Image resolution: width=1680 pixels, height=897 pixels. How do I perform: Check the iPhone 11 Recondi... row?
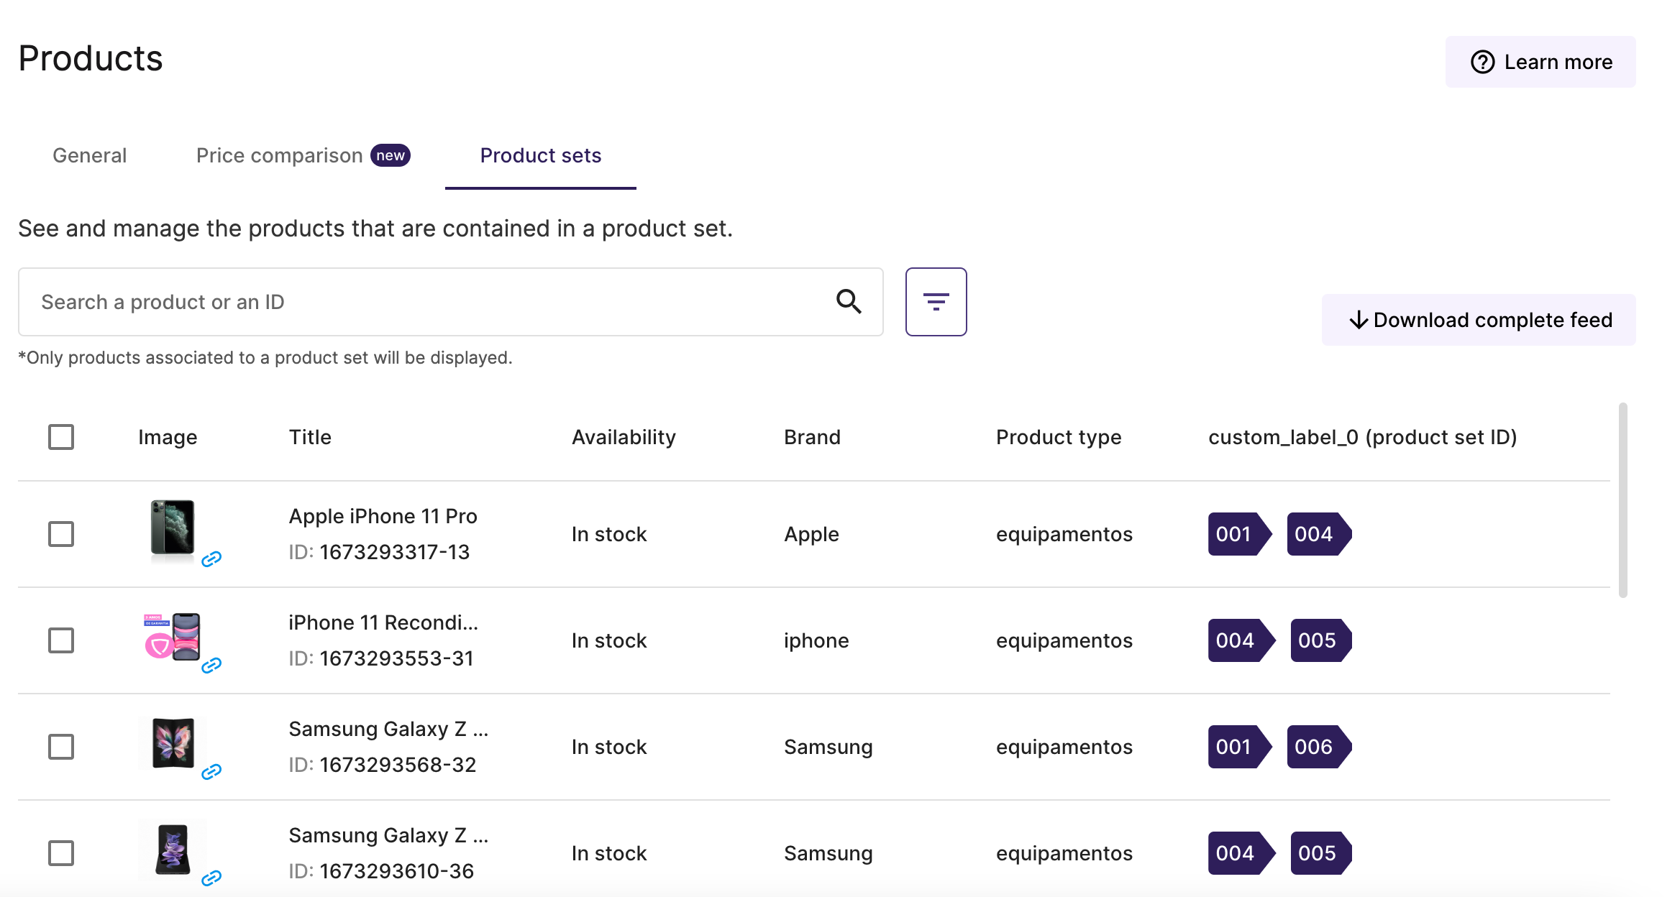click(x=61, y=640)
